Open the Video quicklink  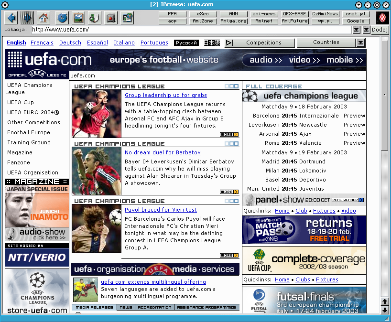point(348,211)
